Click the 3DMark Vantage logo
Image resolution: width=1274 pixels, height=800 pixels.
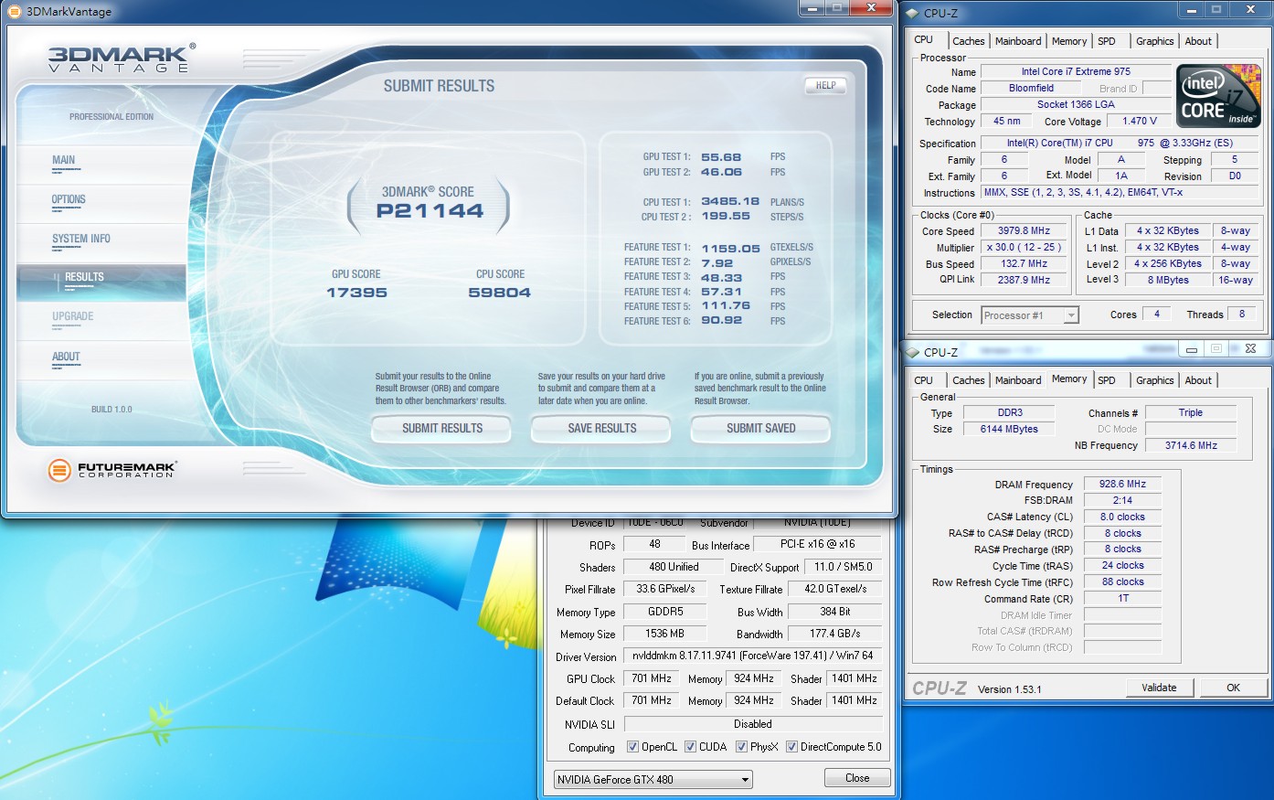point(122,58)
